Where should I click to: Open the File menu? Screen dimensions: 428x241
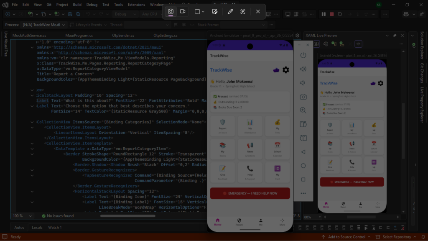tap(15, 5)
